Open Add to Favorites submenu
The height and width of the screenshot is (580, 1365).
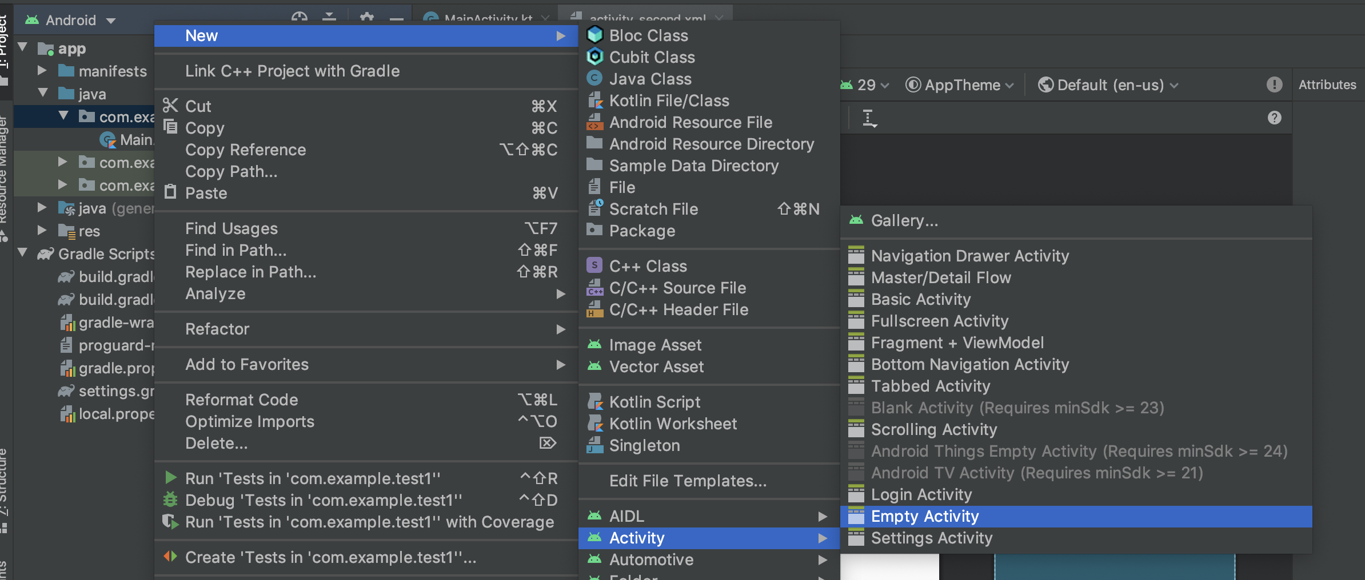click(366, 365)
